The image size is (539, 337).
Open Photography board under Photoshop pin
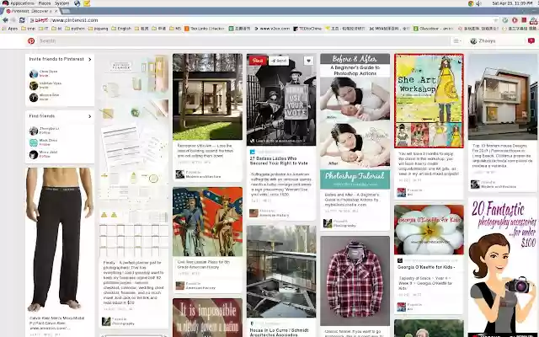click(x=344, y=226)
